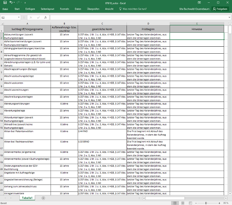Click the Freigeben share button

(220, 8)
